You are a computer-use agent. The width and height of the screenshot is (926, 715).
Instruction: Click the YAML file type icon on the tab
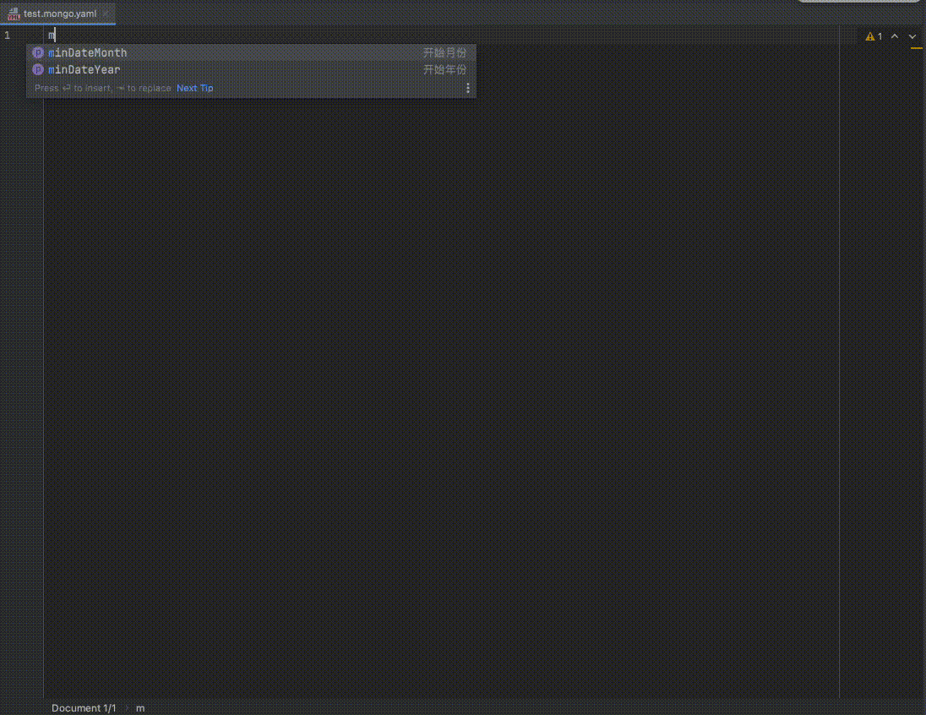pos(14,14)
